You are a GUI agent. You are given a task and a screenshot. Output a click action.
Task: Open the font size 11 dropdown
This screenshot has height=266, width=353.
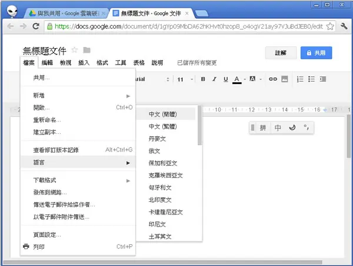click(185, 79)
